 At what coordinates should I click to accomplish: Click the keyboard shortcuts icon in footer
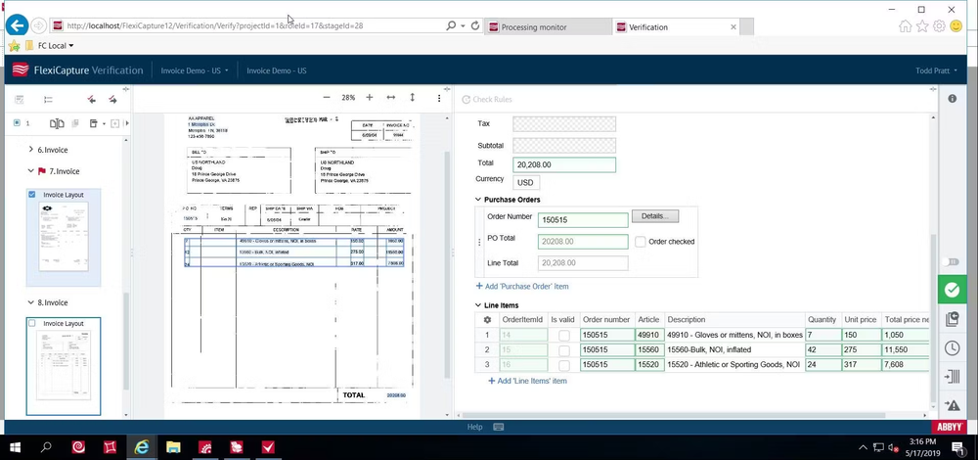[x=499, y=428]
